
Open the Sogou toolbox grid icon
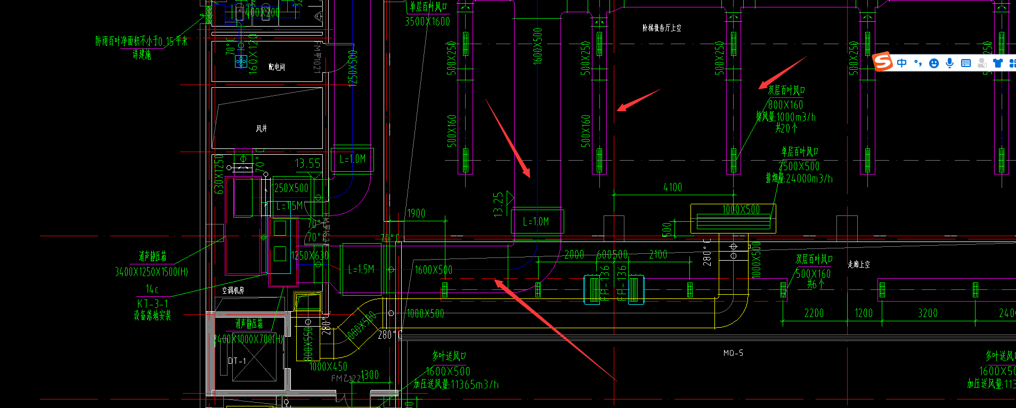tap(1012, 63)
